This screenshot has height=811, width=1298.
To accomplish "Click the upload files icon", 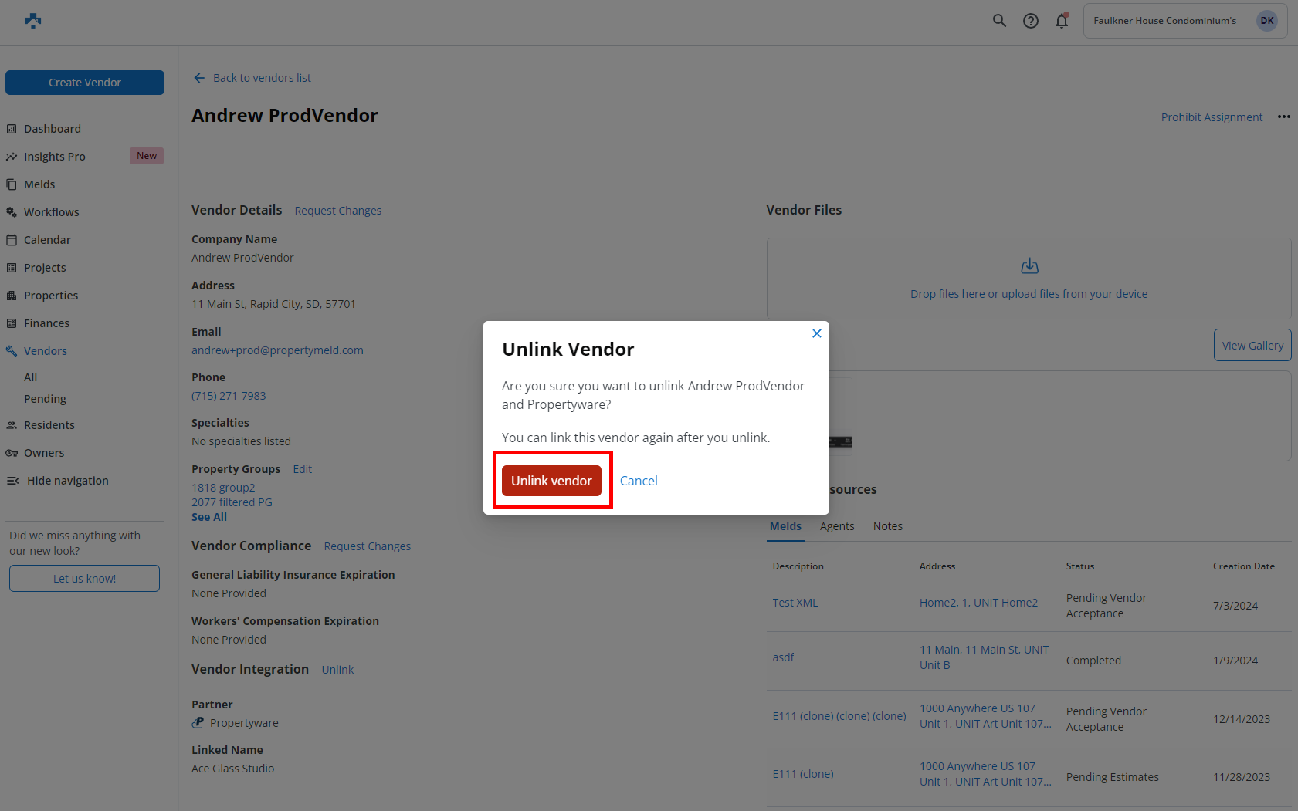I will (1029, 266).
